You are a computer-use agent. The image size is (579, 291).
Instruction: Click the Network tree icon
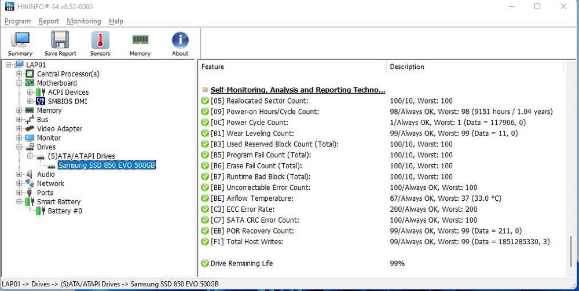tap(30, 183)
